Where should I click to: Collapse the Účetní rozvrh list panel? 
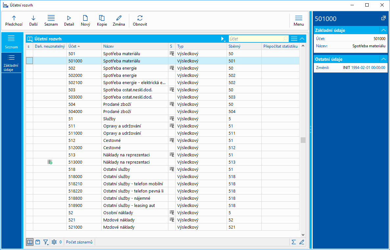pos(302,39)
